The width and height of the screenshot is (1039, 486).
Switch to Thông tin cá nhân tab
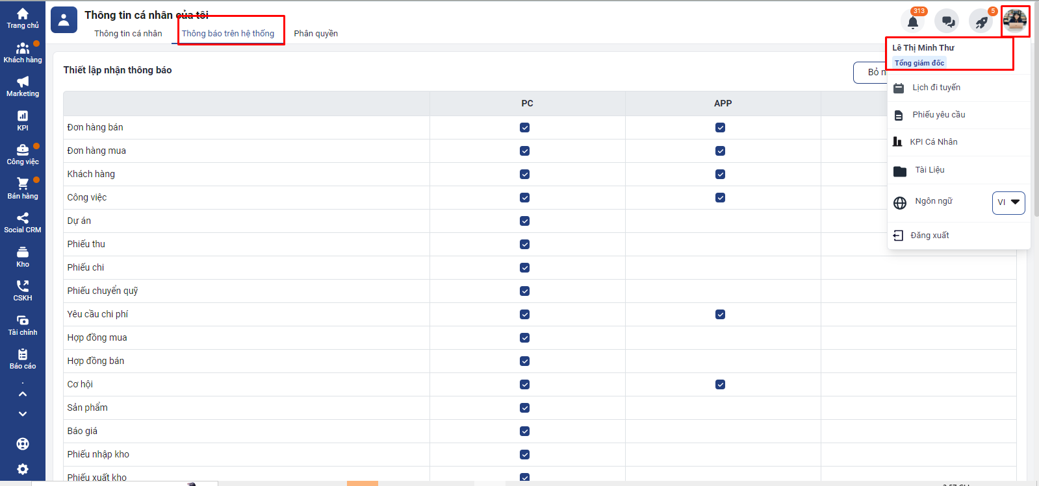point(128,34)
